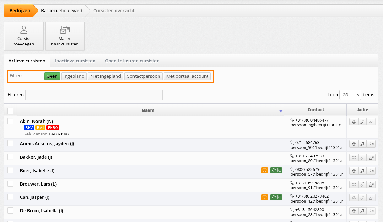Image resolution: width=383 pixels, height=222 pixels.
Task: Filter by Met portaal account
Action: 187,76
